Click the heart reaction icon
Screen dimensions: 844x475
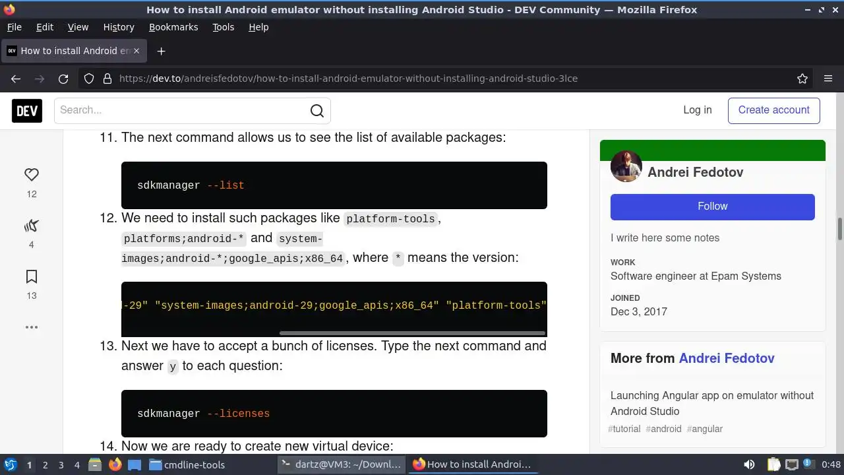pyautogui.click(x=32, y=175)
